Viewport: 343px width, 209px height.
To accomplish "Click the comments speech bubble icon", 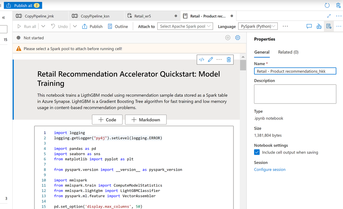I will coord(309,26).
